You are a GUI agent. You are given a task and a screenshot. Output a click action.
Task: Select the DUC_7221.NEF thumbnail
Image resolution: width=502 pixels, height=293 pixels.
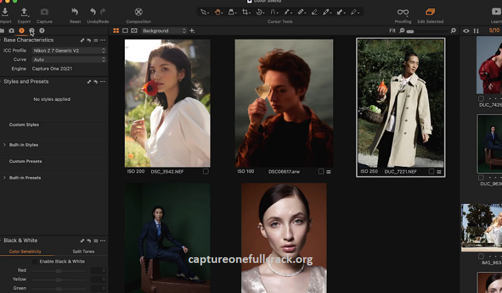(400, 103)
